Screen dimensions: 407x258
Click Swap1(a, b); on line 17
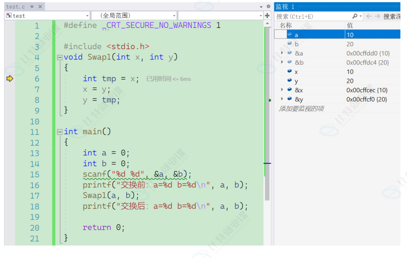[x=111, y=195]
